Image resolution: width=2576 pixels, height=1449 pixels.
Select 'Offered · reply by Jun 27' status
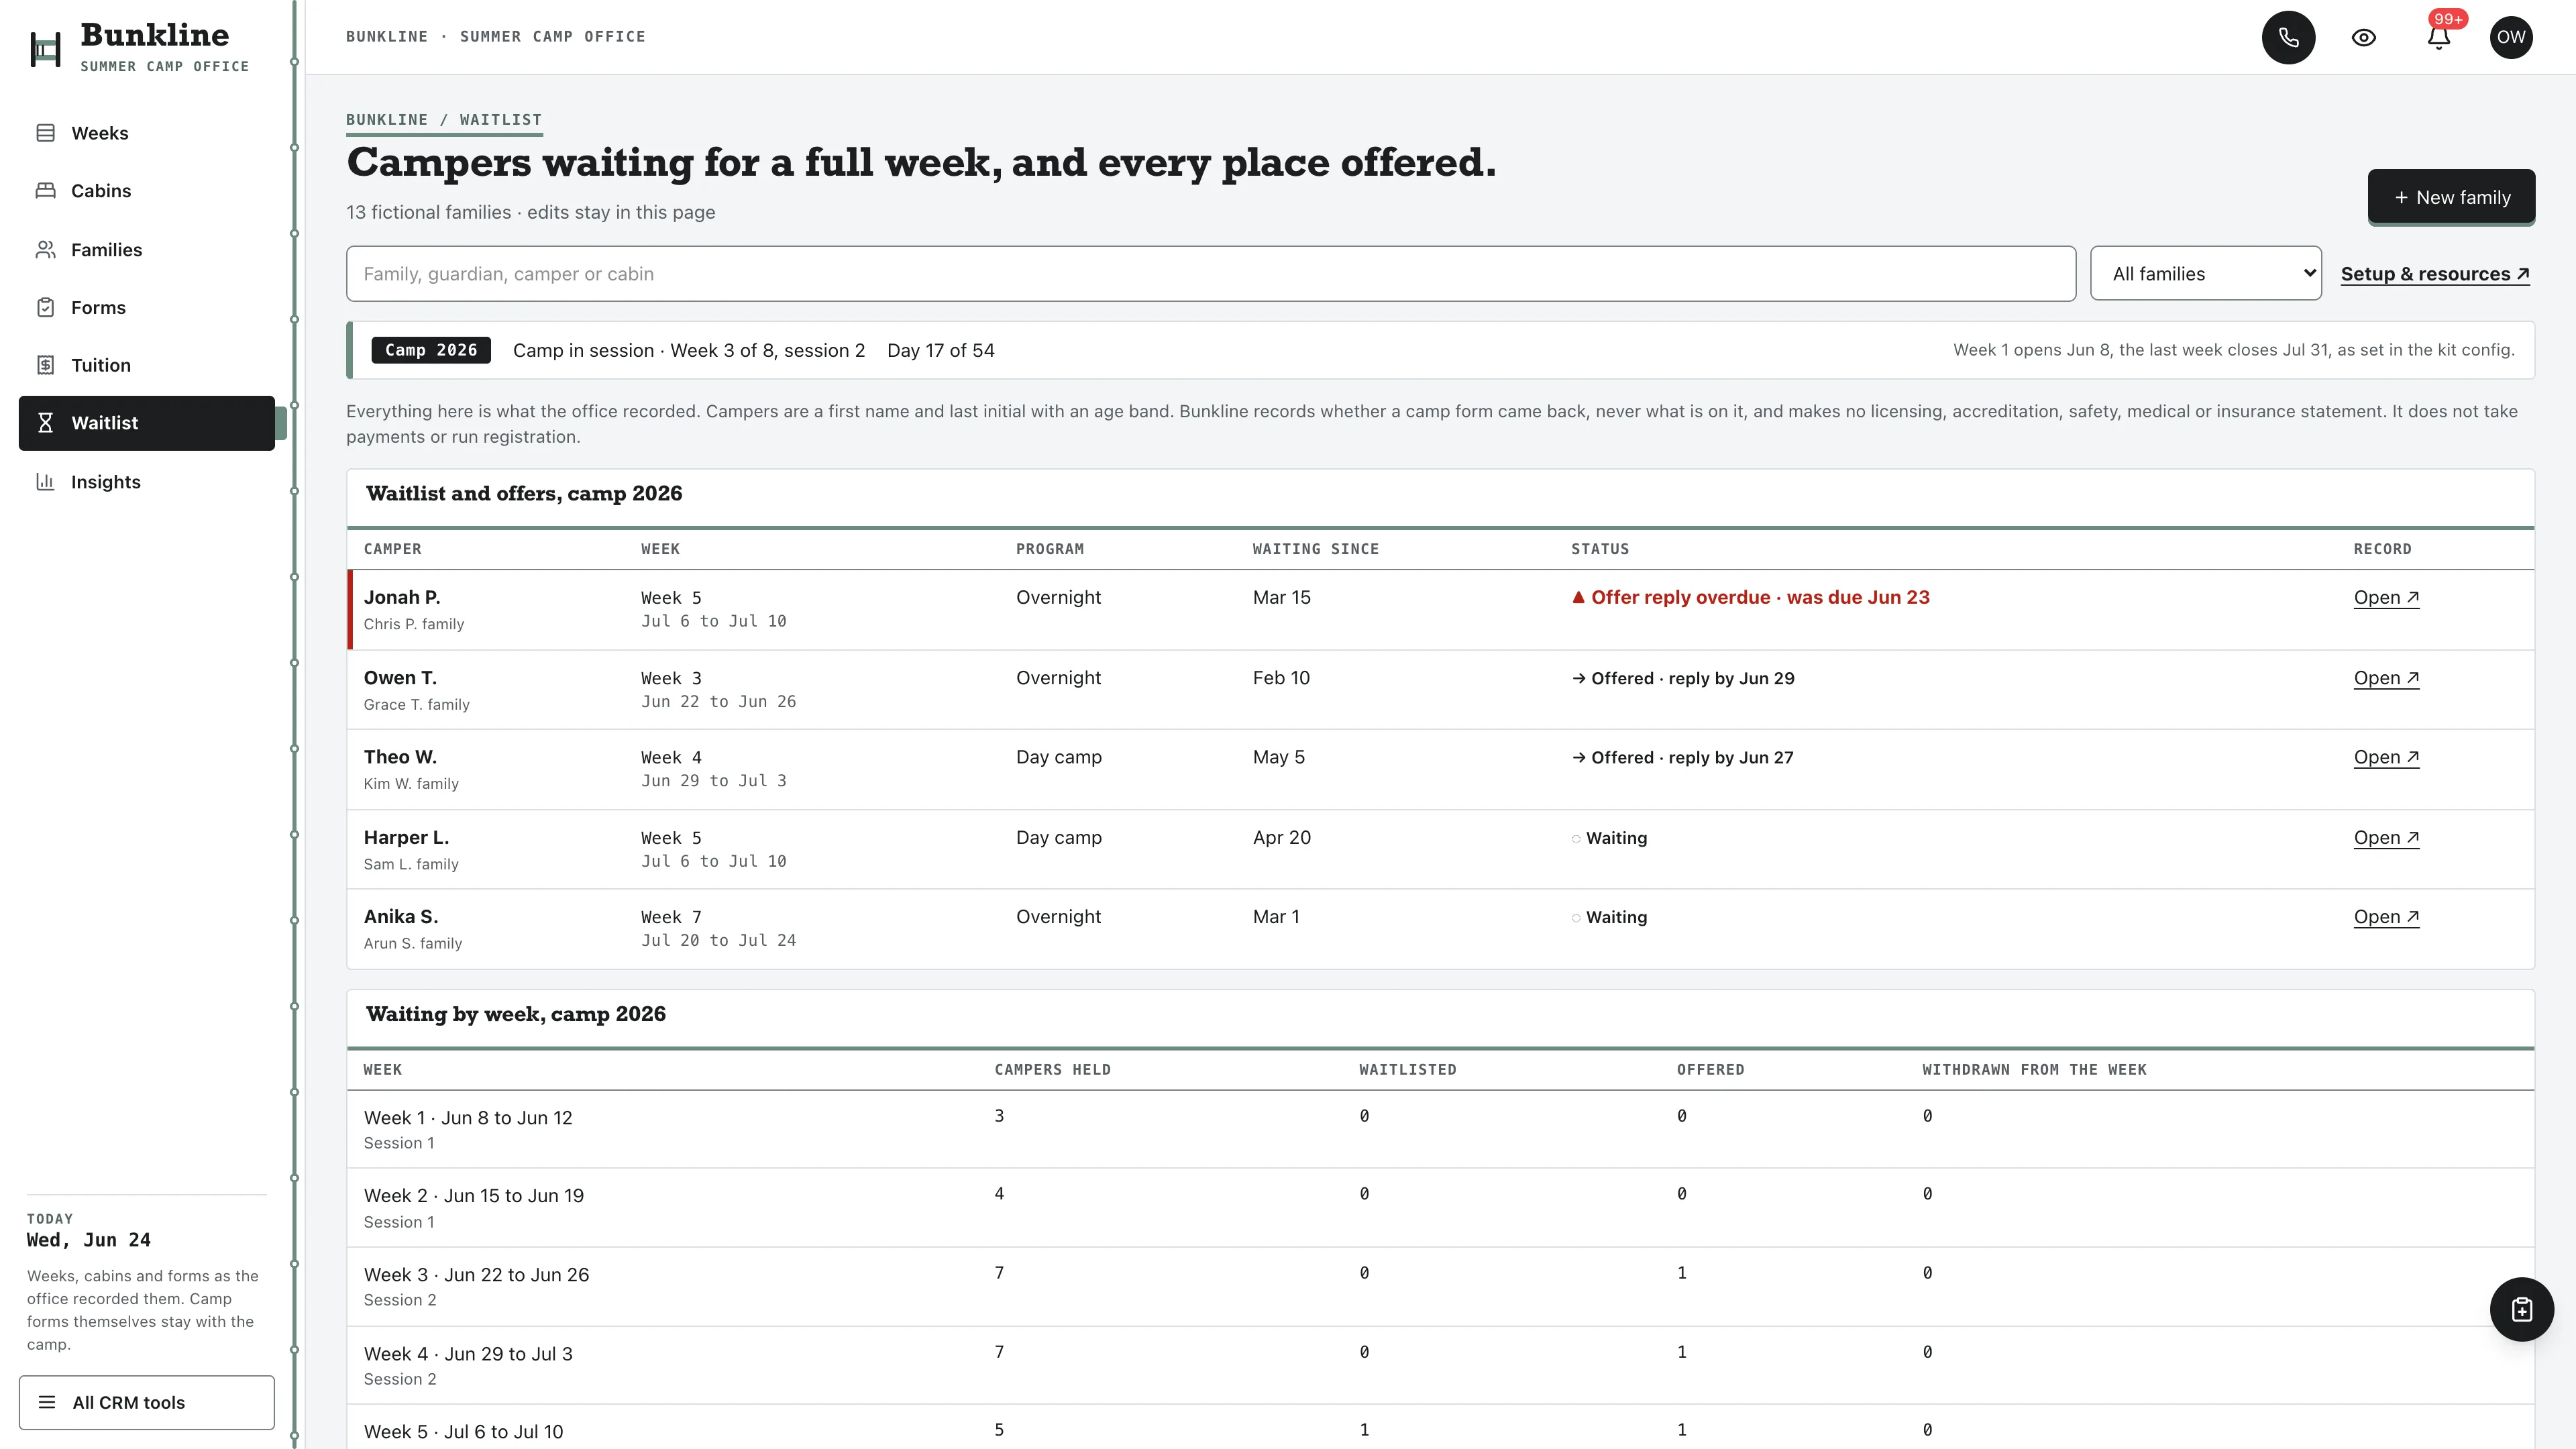1682,757
